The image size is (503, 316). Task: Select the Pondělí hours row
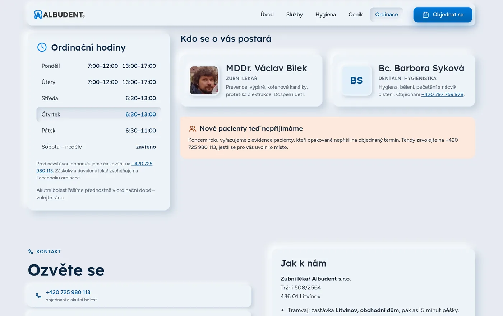point(99,66)
